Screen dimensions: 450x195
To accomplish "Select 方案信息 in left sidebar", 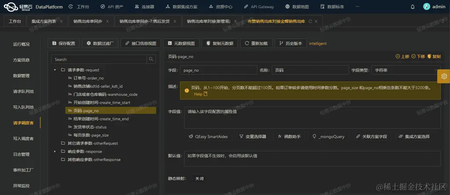I will click(x=21, y=60).
